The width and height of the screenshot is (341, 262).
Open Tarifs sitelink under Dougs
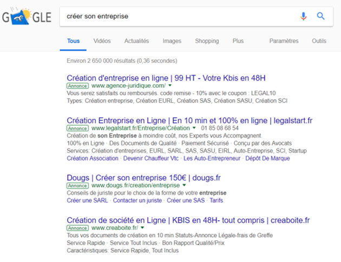[x=216, y=200]
